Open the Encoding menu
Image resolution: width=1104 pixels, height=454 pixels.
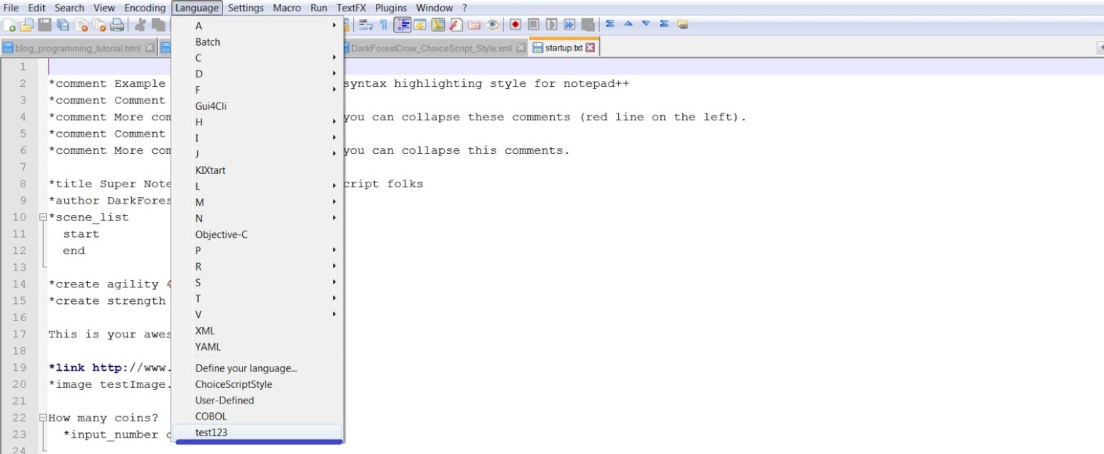(x=145, y=8)
